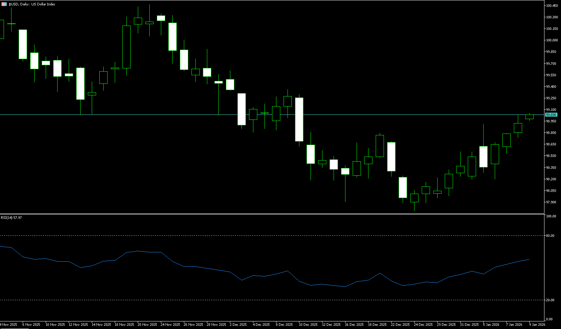Click the 100.450 price scale label
This screenshot has width=561, height=329.
552,6
